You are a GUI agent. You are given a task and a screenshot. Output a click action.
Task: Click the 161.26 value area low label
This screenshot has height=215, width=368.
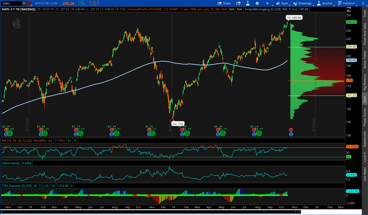[351, 95]
